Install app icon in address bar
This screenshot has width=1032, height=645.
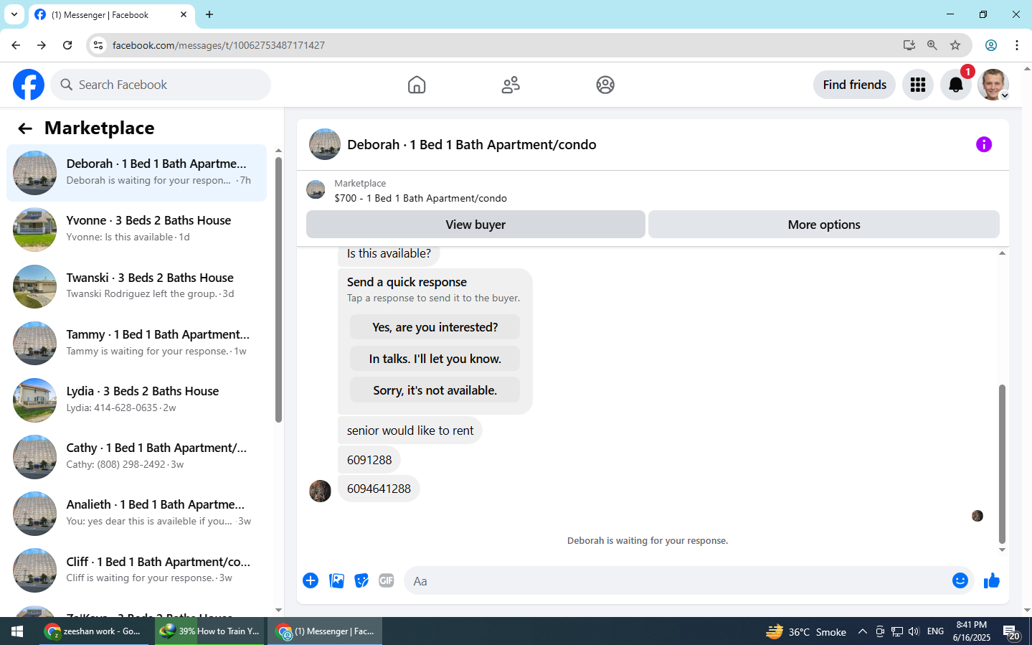909,45
